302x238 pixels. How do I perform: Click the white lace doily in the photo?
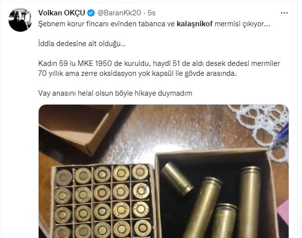point(262,125)
